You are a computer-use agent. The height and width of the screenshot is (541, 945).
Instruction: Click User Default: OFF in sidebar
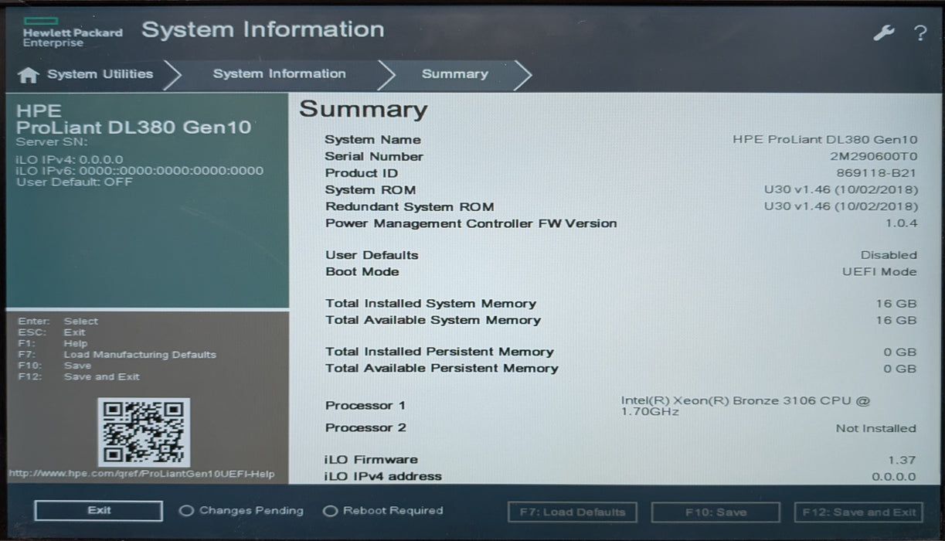[x=74, y=182]
